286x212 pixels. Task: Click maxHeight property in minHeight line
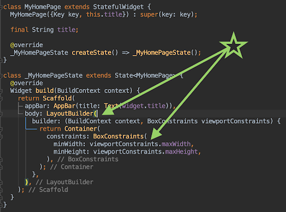182,152
